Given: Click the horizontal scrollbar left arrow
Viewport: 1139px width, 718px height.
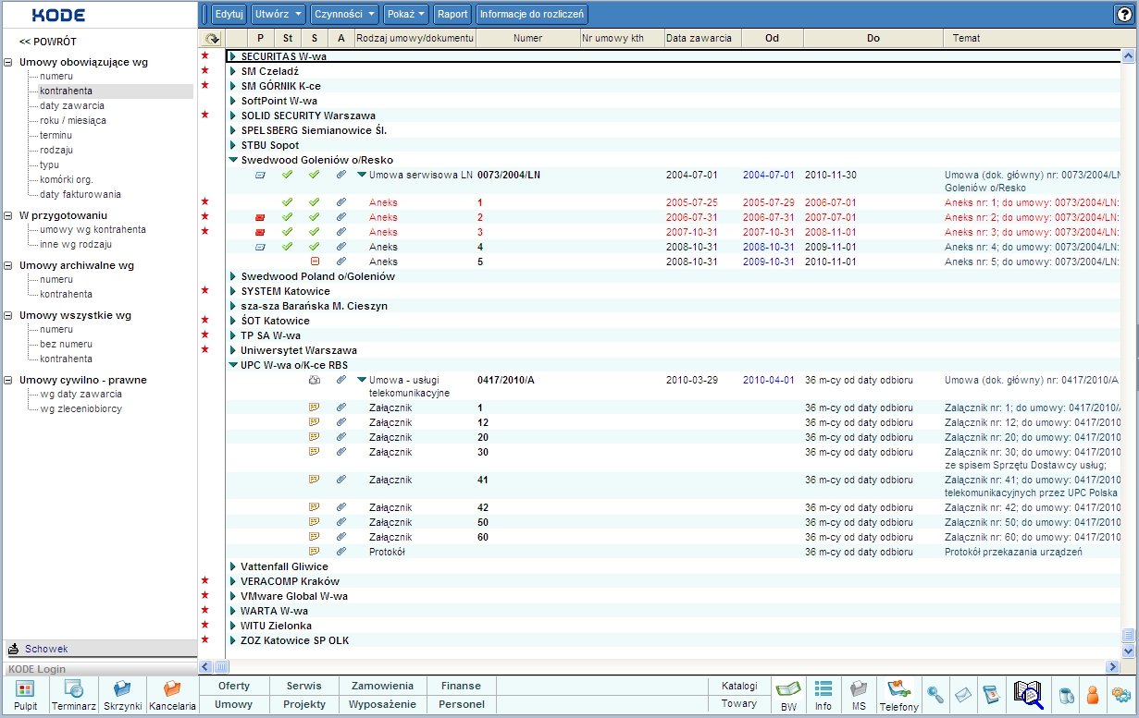Looking at the screenshot, I should (x=205, y=666).
